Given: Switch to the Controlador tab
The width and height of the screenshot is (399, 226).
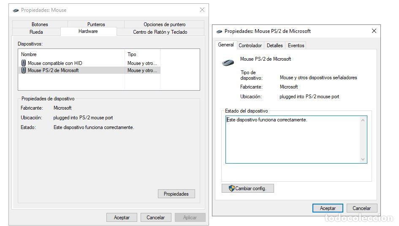Looking at the screenshot, I should point(250,45).
